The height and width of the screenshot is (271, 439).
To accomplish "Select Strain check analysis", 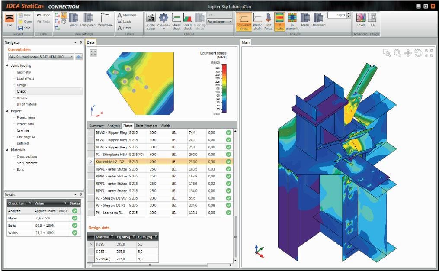I will (x=188, y=22).
